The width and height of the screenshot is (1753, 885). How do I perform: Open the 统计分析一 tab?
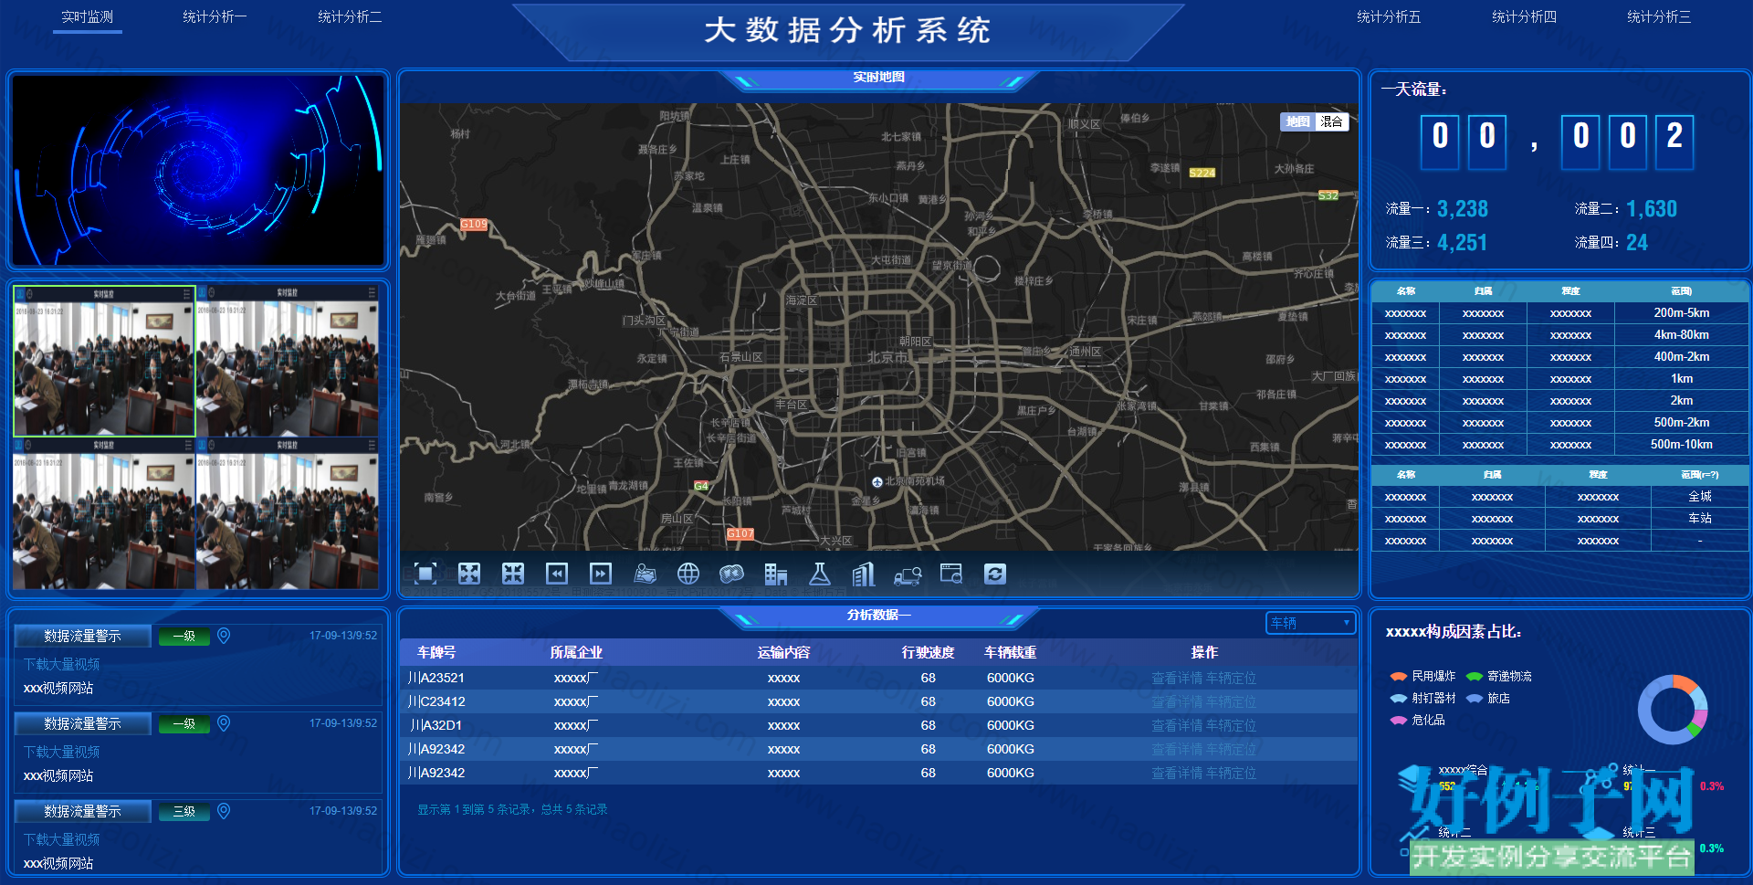click(215, 17)
